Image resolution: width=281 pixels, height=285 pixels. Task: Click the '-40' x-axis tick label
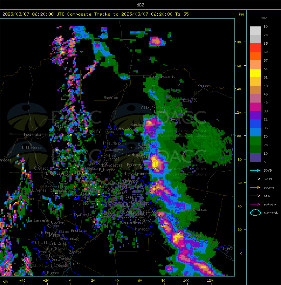(22, 281)
